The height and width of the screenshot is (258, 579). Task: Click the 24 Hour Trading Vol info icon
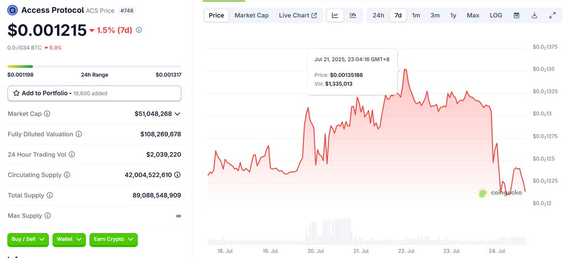(72, 154)
